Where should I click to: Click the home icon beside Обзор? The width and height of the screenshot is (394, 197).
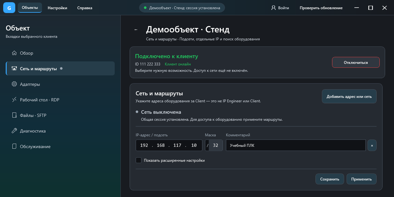pos(14,53)
